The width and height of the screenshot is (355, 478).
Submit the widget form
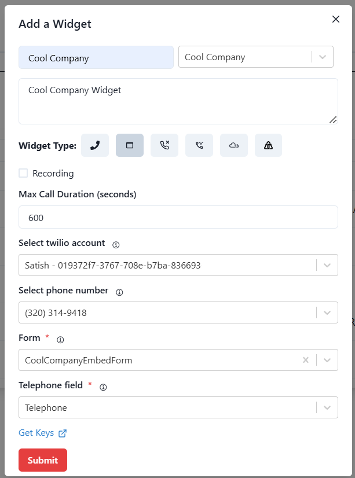coord(43,460)
